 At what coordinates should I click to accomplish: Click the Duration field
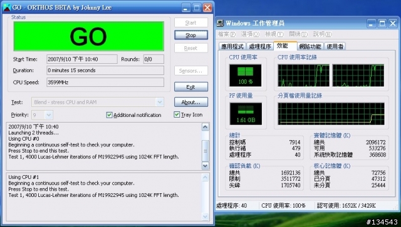(105, 71)
